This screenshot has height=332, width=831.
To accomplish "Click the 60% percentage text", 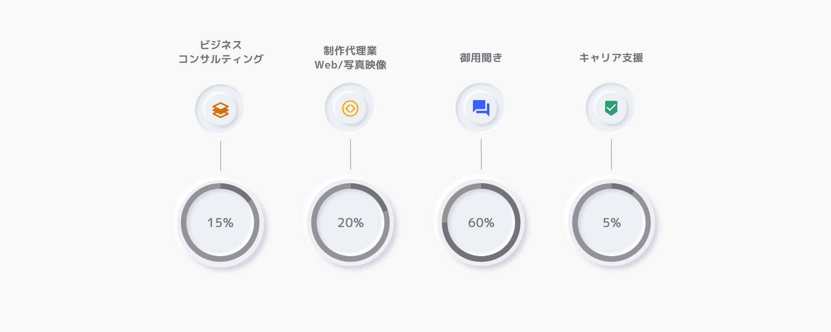I will tap(481, 223).
